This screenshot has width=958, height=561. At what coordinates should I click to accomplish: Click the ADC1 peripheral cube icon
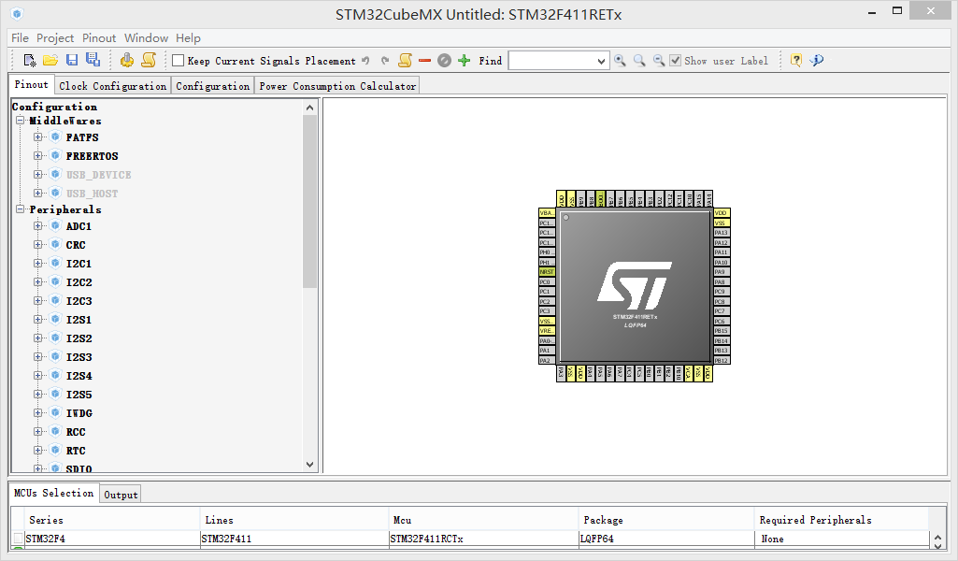(55, 225)
